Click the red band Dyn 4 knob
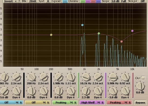Screen dimensions: 148x106 point(125,91)
